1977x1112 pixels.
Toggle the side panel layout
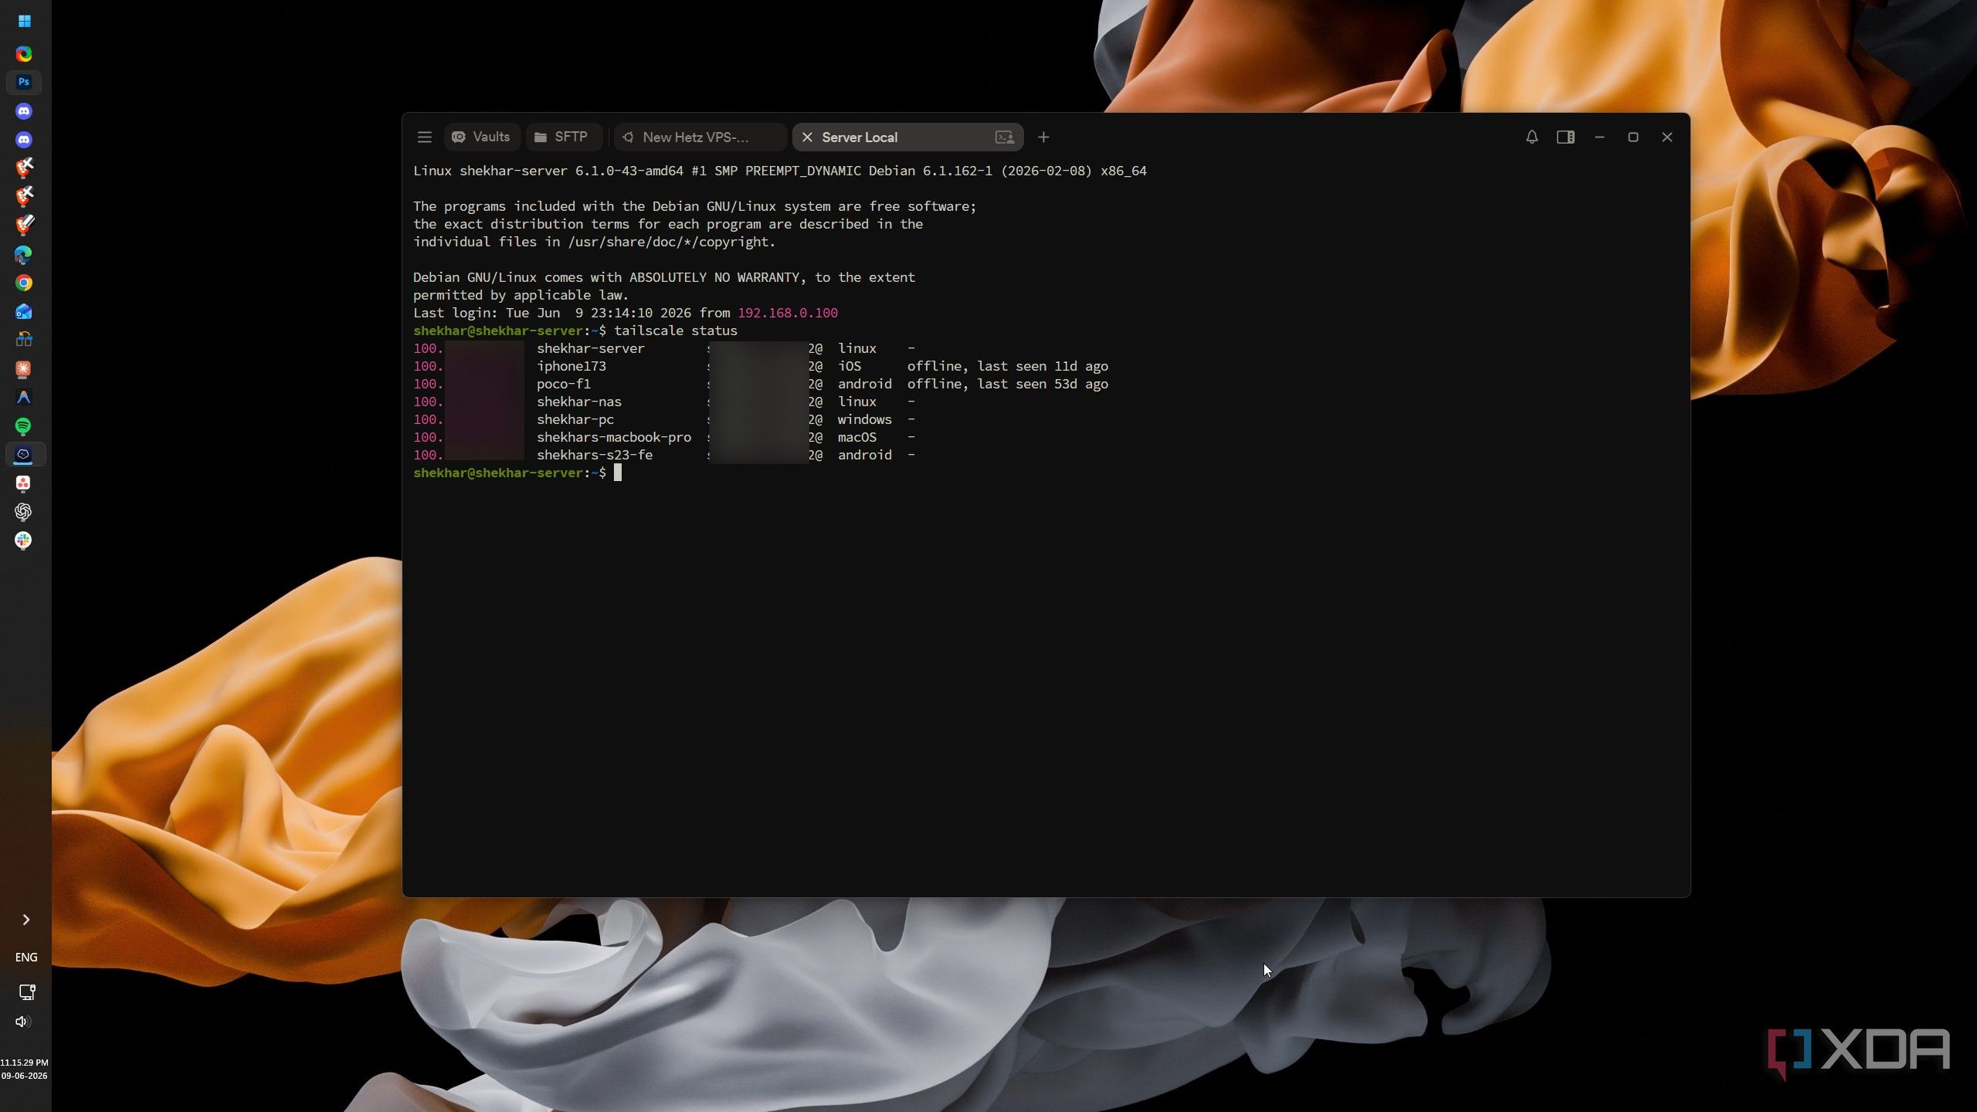[1565, 137]
